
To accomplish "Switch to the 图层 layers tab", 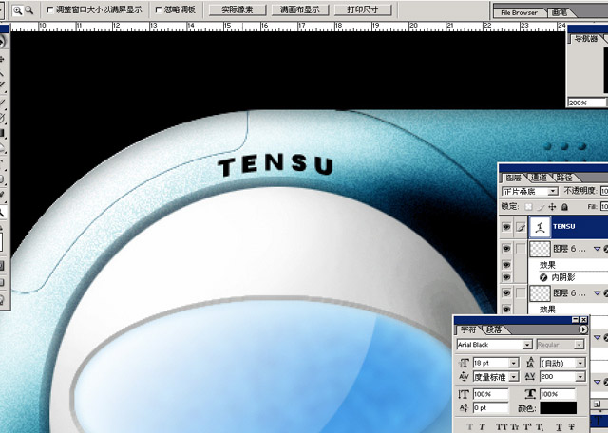I will coord(513,178).
